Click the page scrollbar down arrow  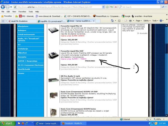pos(166,115)
